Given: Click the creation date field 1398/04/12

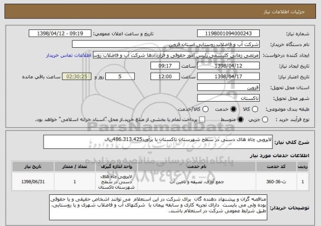Looking at the screenshot, I should 228,66.
